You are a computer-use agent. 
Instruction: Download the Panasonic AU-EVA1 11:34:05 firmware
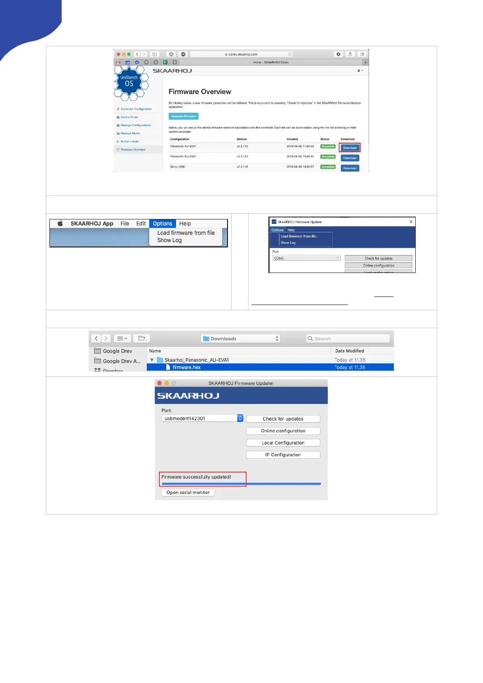350,148
